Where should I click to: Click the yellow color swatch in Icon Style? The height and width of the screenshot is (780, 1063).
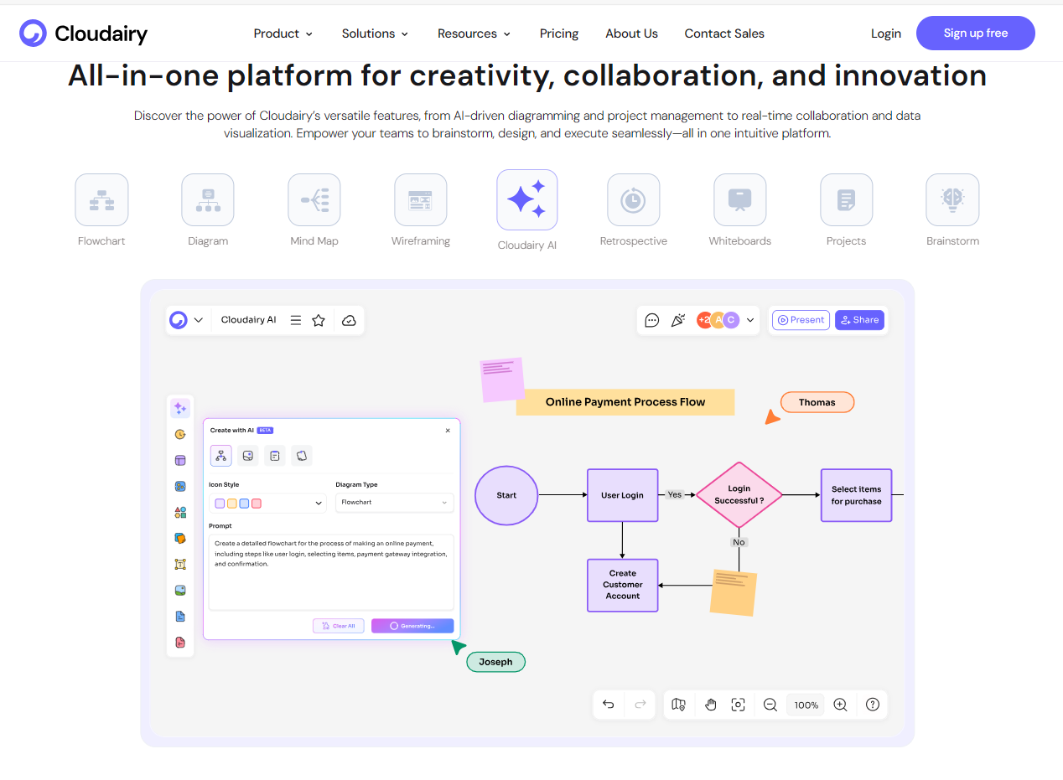click(x=232, y=504)
